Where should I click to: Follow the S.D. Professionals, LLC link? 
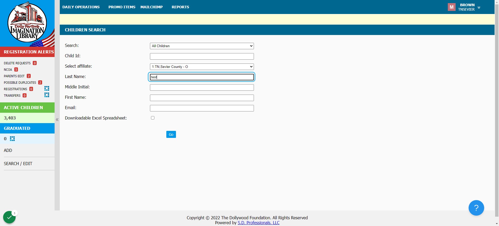pyautogui.click(x=259, y=223)
